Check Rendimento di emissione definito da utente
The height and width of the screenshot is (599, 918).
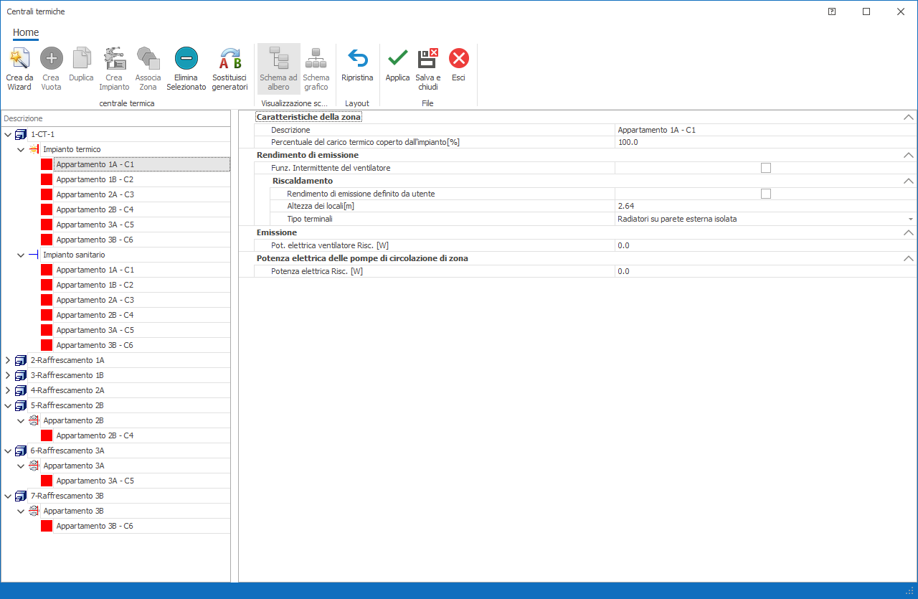coord(765,194)
